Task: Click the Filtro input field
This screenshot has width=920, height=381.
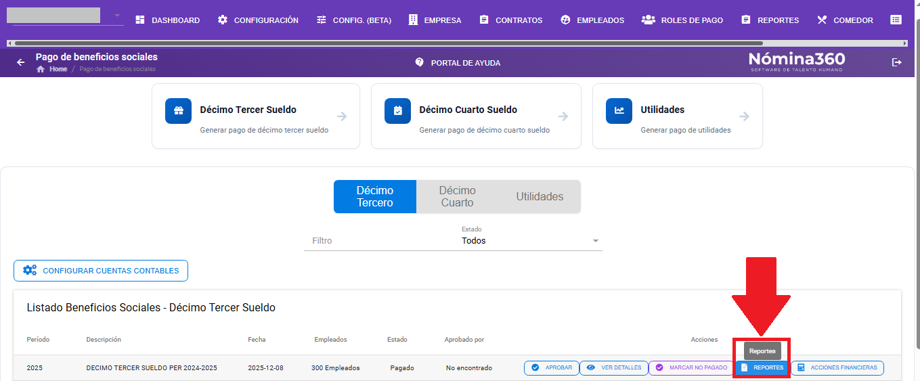Action: pyautogui.click(x=378, y=240)
